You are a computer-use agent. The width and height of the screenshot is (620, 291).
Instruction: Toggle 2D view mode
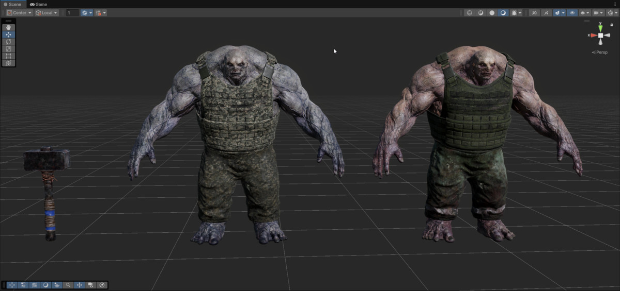(x=534, y=13)
